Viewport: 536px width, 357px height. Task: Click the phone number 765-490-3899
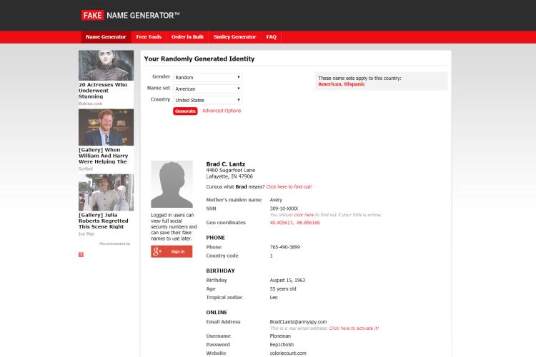[x=285, y=247]
